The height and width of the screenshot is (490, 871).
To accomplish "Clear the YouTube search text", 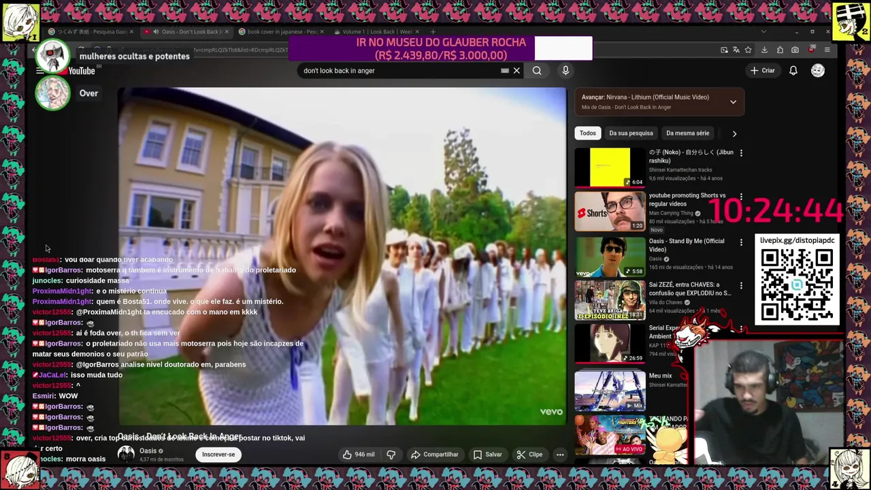I will [516, 71].
